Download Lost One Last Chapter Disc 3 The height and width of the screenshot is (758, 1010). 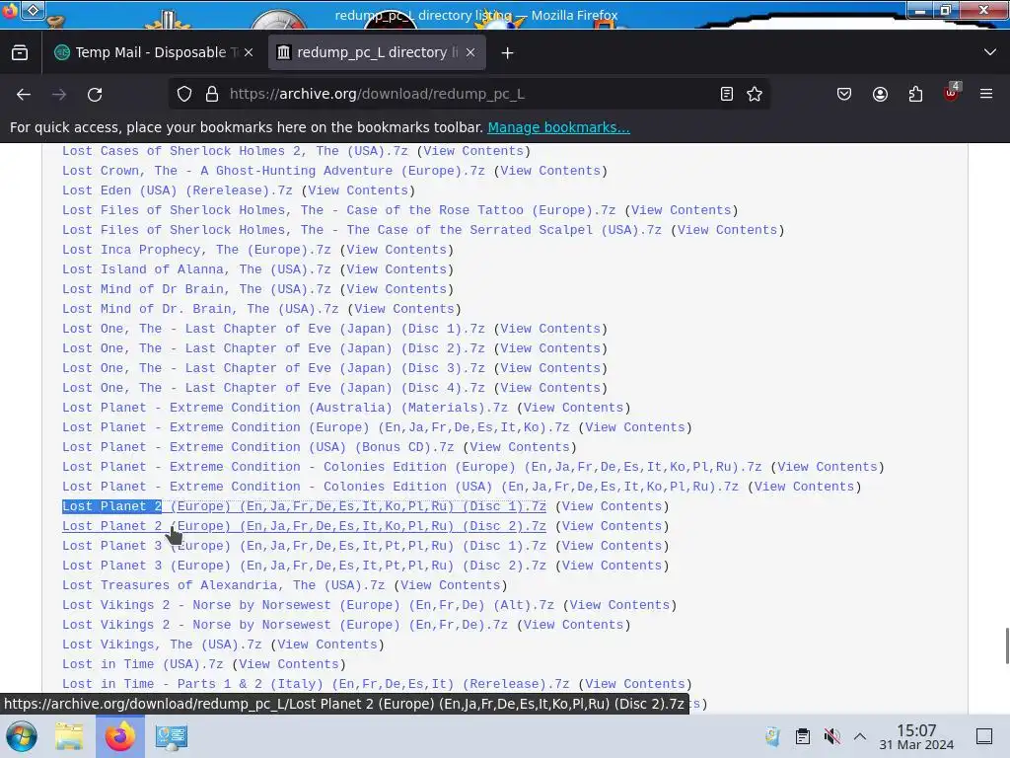pos(274,369)
